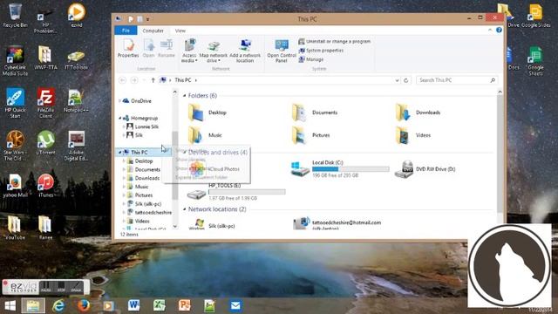Select the Downloads folder in Folders
The width and height of the screenshot is (558, 314).
pyautogui.click(x=418, y=113)
